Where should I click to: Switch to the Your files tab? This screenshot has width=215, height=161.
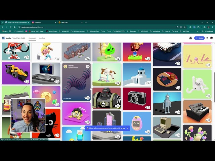42,38
